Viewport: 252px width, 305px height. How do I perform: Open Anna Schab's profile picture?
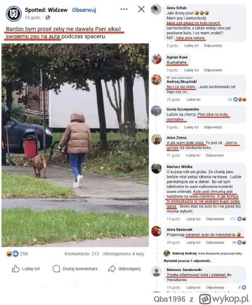click(x=156, y=9)
